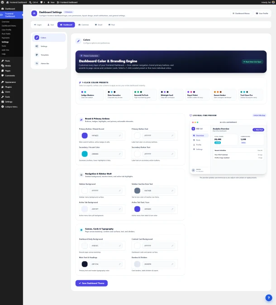Switch to the User settings tab

[x=51, y=25]
